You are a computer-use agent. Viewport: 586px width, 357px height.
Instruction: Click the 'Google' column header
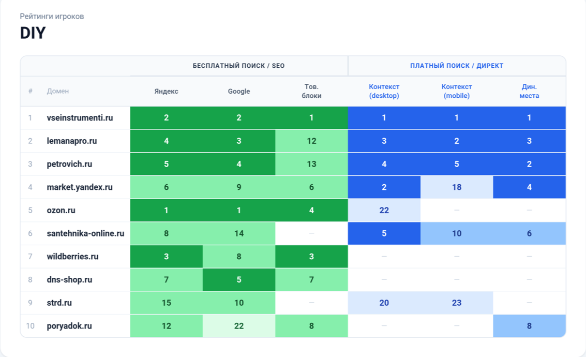tap(239, 91)
